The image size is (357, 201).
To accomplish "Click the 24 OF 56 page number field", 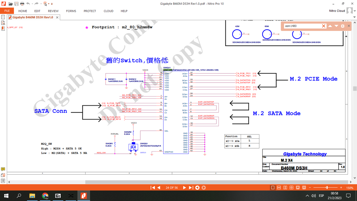I will pos(172,188).
